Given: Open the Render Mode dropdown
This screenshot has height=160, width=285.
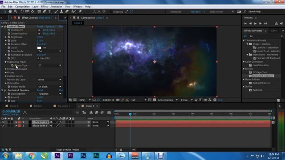Looking at the screenshot, I should pyautogui.click(x=49, y=87).
